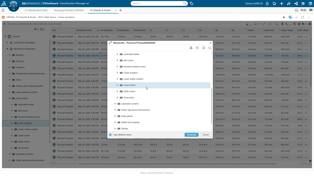Screen dimensions: 314x176
Task: Expand Springs in the Reclassify dialog
Action: 115,128
